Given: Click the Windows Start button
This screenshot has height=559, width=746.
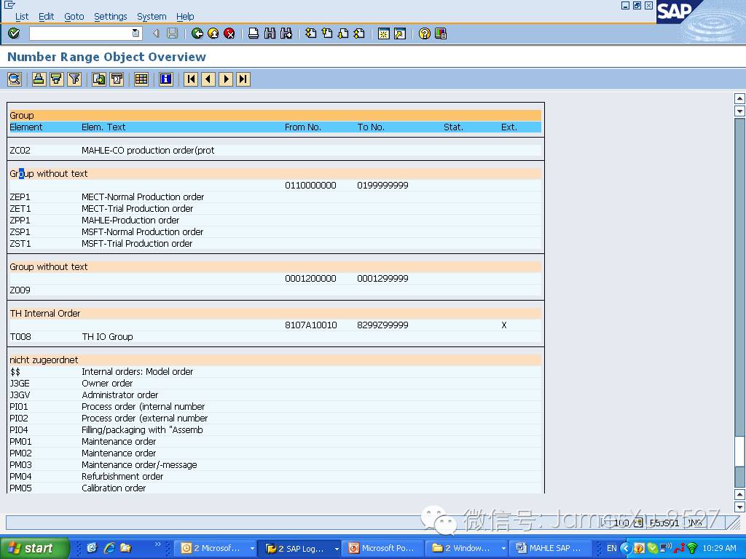Looking at the screenshot, I should tap(35, 548).
